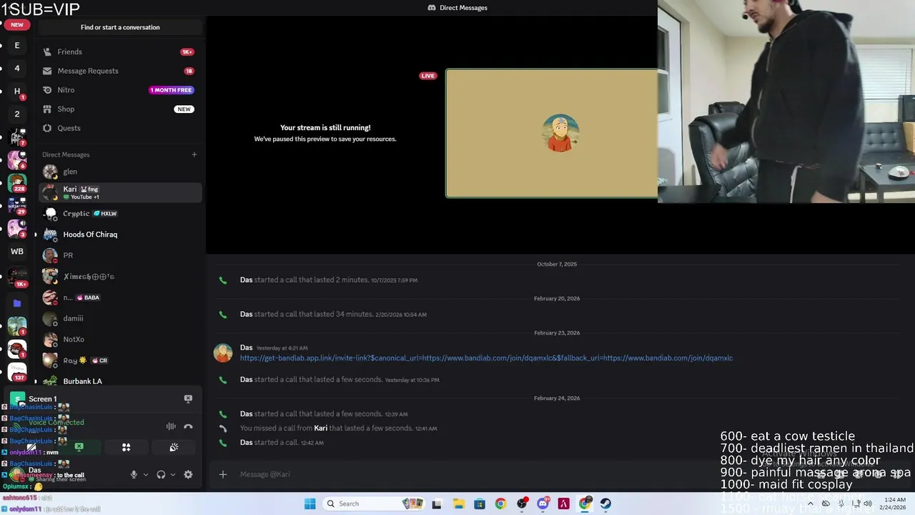Open the Burbank LA group chat
This screenshot has height=515, width=915.
(120, 381)
